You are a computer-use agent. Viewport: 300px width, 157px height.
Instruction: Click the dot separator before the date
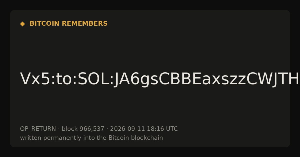[x=107, y=129]
